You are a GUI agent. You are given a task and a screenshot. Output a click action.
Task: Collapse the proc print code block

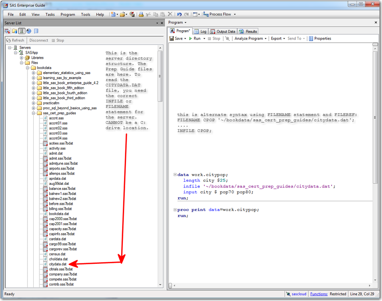(175, 210)
